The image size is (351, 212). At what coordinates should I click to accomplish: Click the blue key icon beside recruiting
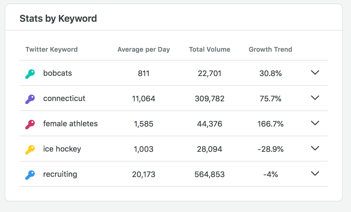(30, 174)
